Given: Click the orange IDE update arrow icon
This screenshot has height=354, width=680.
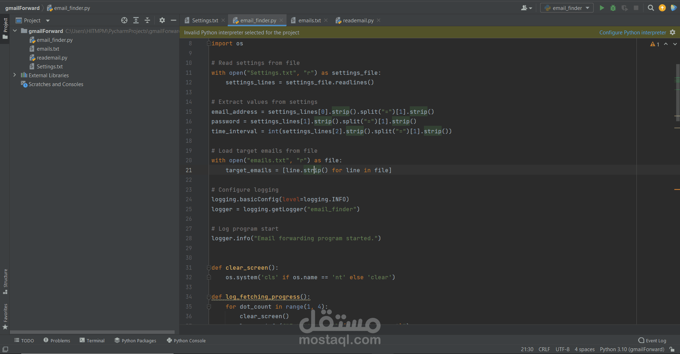Looking at the screenshot, I should [x=662, y=8].
